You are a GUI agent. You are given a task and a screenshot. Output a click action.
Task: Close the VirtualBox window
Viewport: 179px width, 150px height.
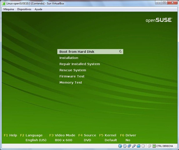(172, 2)
